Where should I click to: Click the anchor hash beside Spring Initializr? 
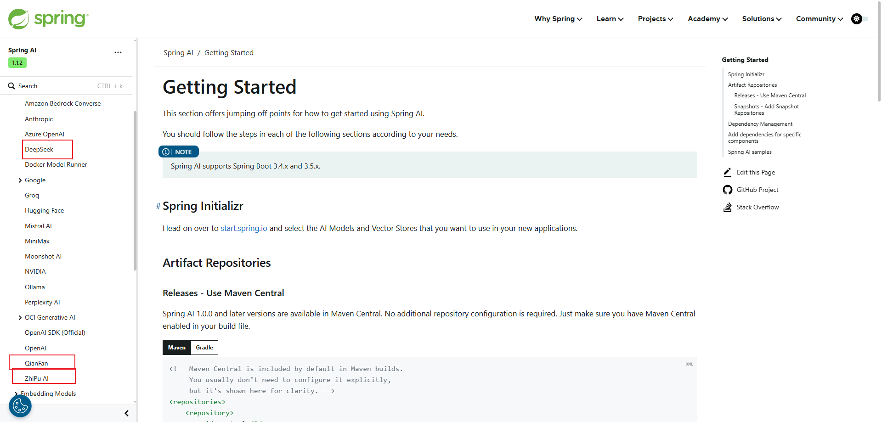pos(158,206)
